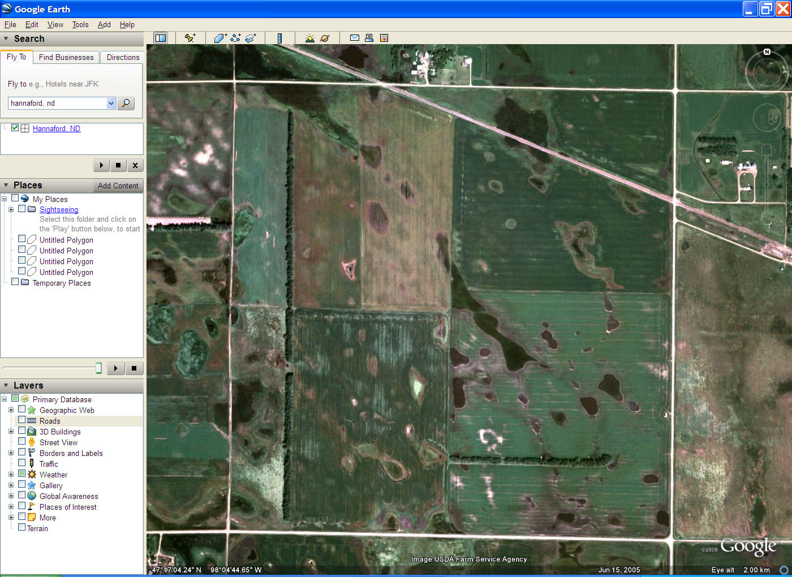Collapse the Places panel triangle
This screenshot has width=792, height=577.
[6, 186]
